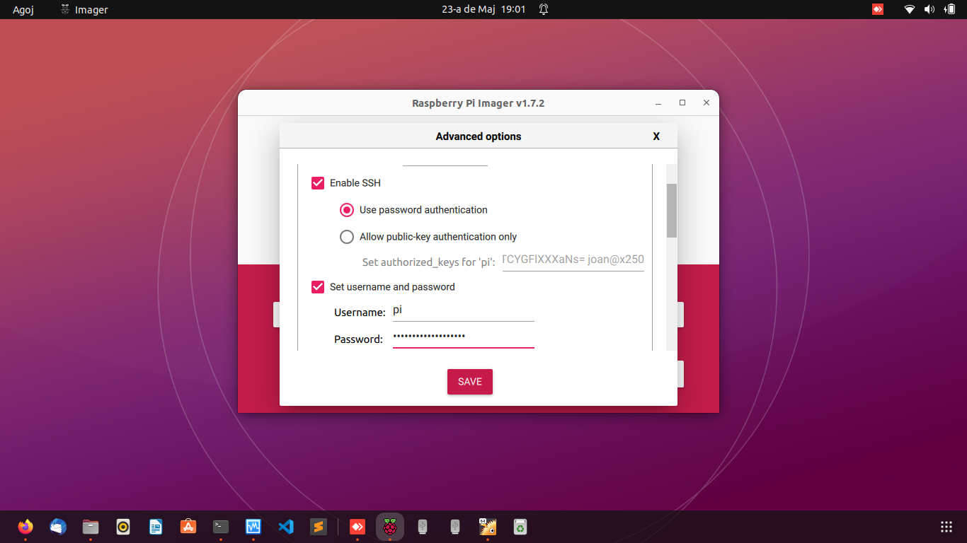
Task: Click the notification bell in top bar
Action: click(544, 9)
